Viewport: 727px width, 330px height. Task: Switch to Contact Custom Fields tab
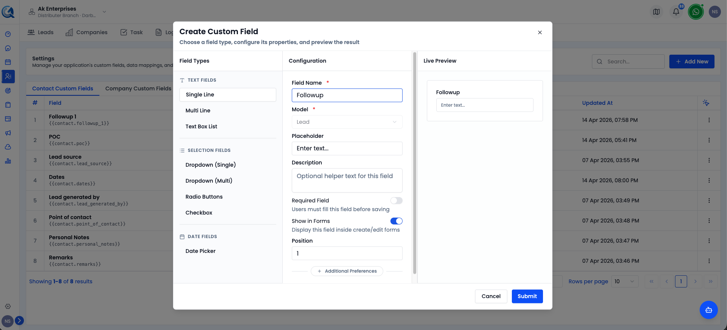[x=63, y=88]
